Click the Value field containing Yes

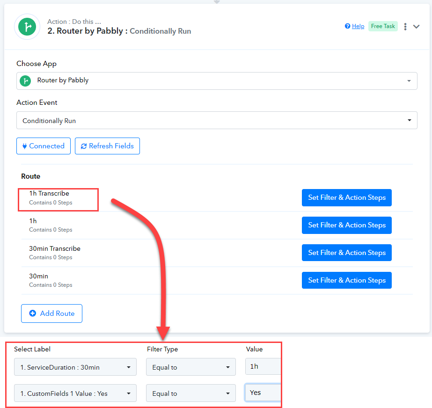click(263, 393)
